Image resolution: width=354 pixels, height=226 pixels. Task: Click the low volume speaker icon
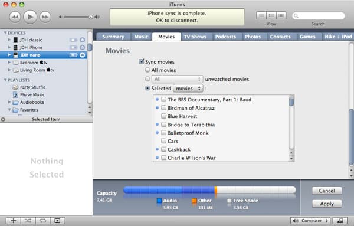point(60,17)
